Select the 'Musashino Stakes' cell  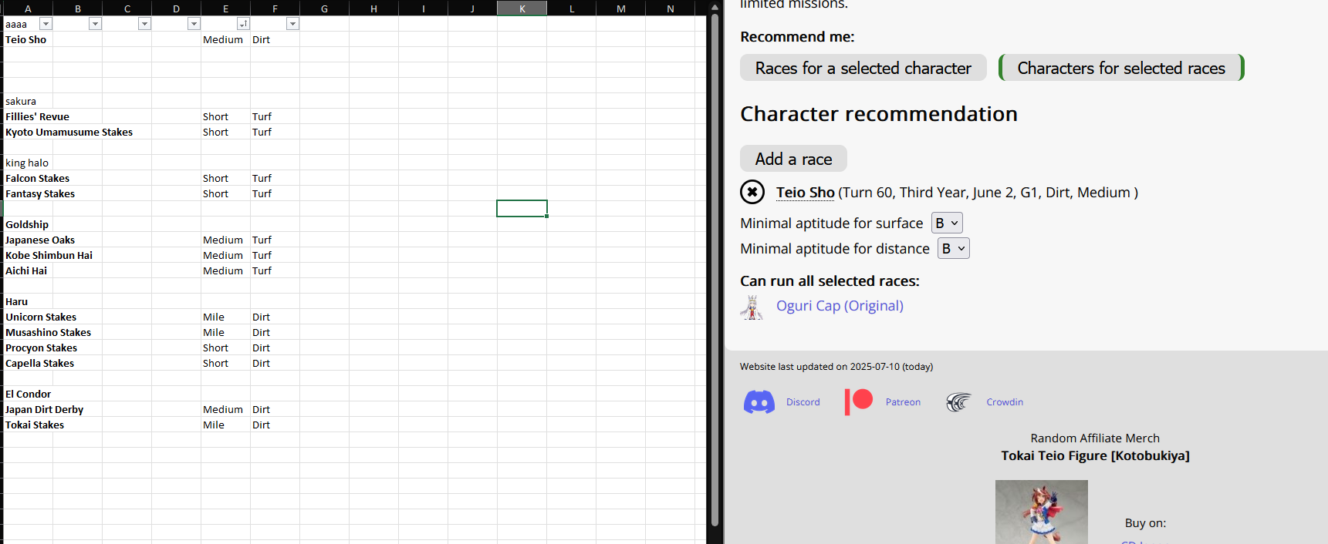coord(29,332)
